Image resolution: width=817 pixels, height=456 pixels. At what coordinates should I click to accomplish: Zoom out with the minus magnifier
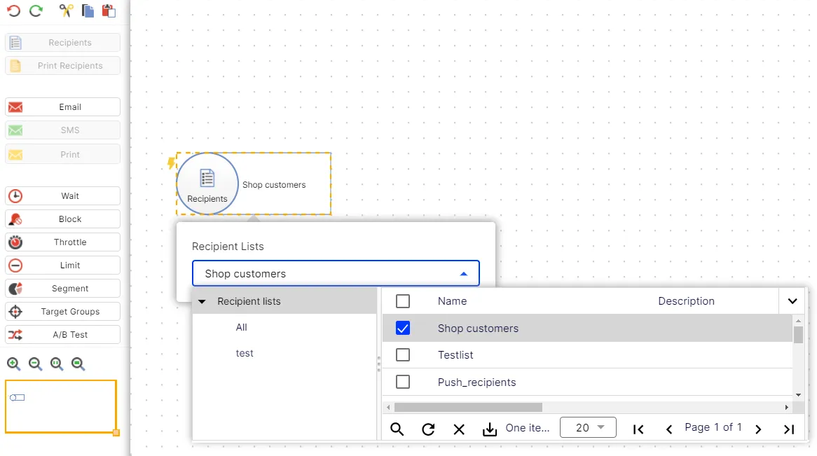pyautogui.click(x=36, y=364)
